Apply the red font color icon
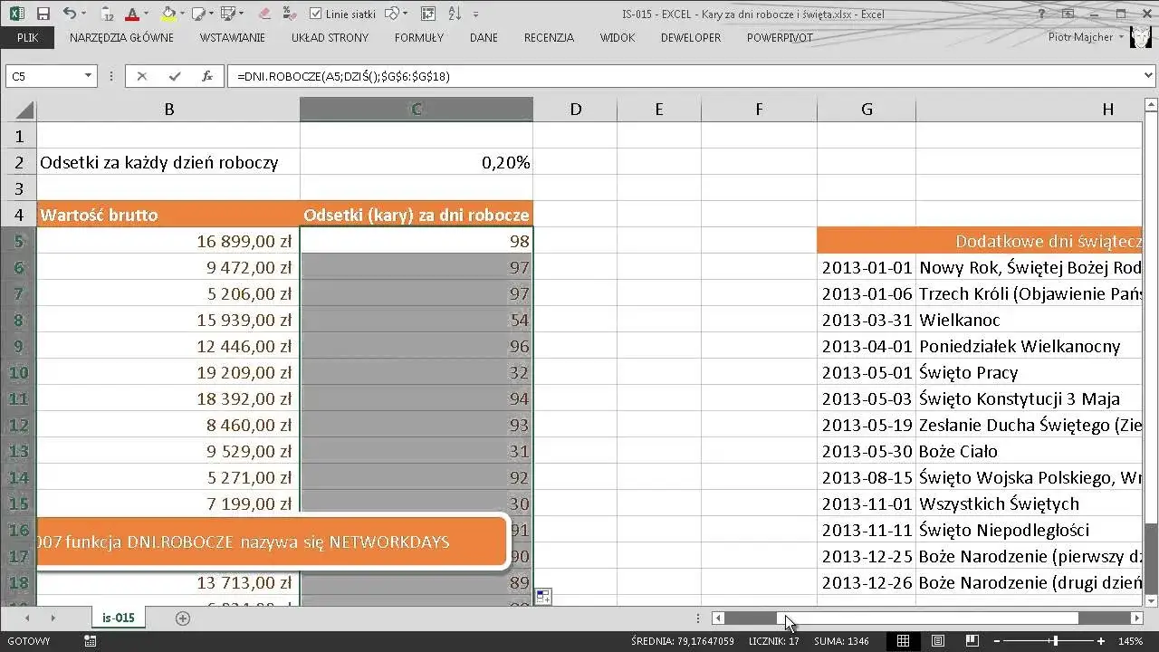Viewport: 1159px width, 652px height. 132,14
